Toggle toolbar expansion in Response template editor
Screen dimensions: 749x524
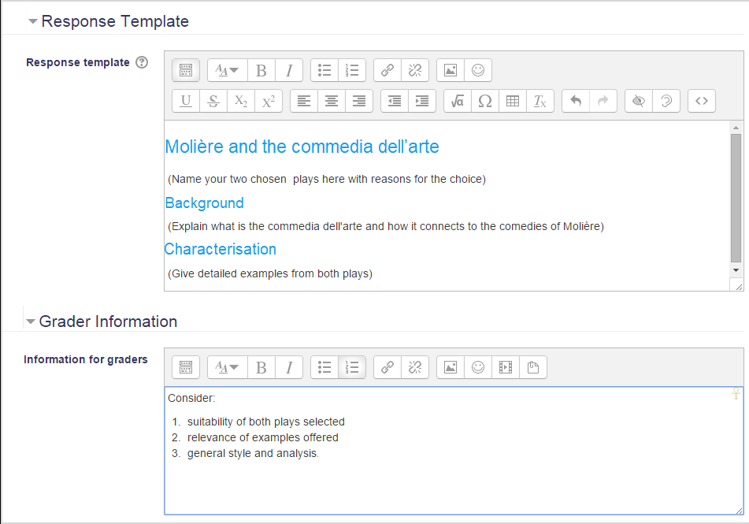[x=186, y=70]
